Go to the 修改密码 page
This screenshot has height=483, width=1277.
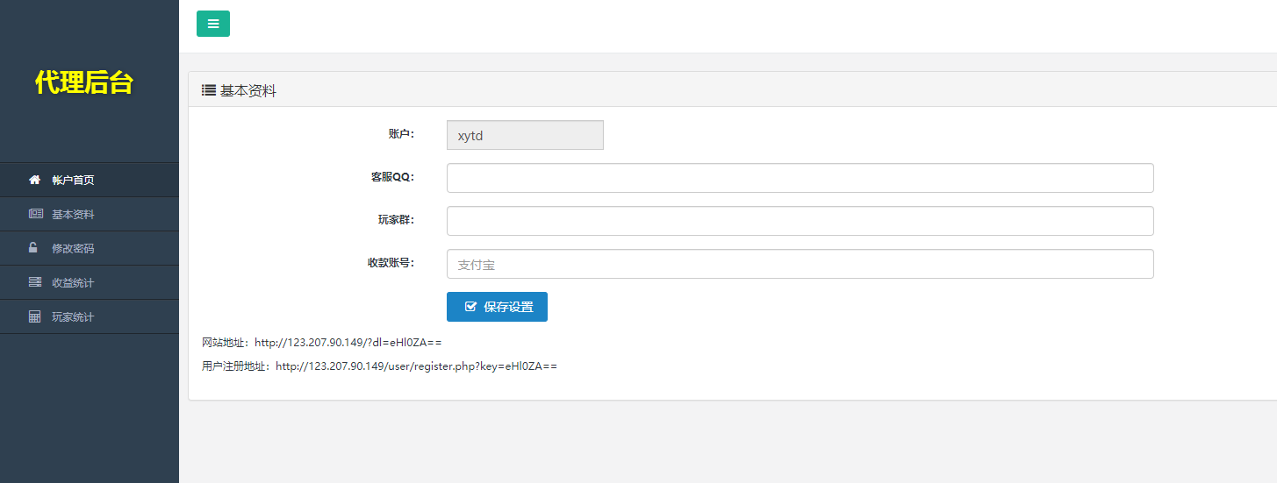coord(73,248)
